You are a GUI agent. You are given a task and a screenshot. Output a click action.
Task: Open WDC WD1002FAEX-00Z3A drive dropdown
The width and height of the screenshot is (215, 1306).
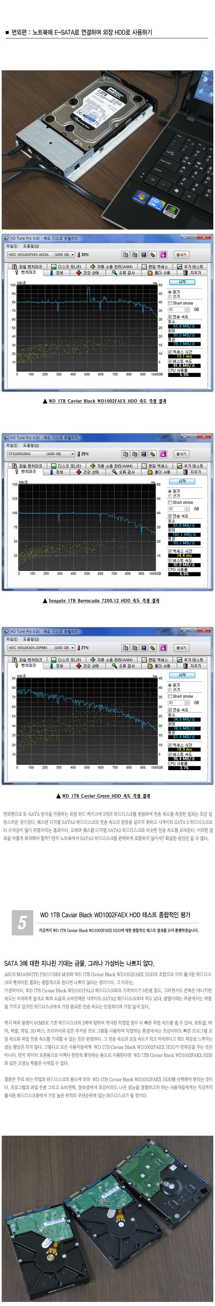[x=41, y=254]
